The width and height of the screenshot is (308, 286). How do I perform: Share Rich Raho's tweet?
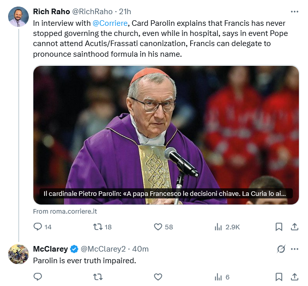coord(294,227)
